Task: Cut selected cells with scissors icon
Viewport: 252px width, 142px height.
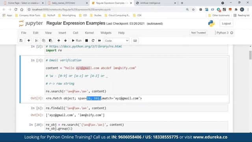Action: pyautogui.click(x=37, y=41)
